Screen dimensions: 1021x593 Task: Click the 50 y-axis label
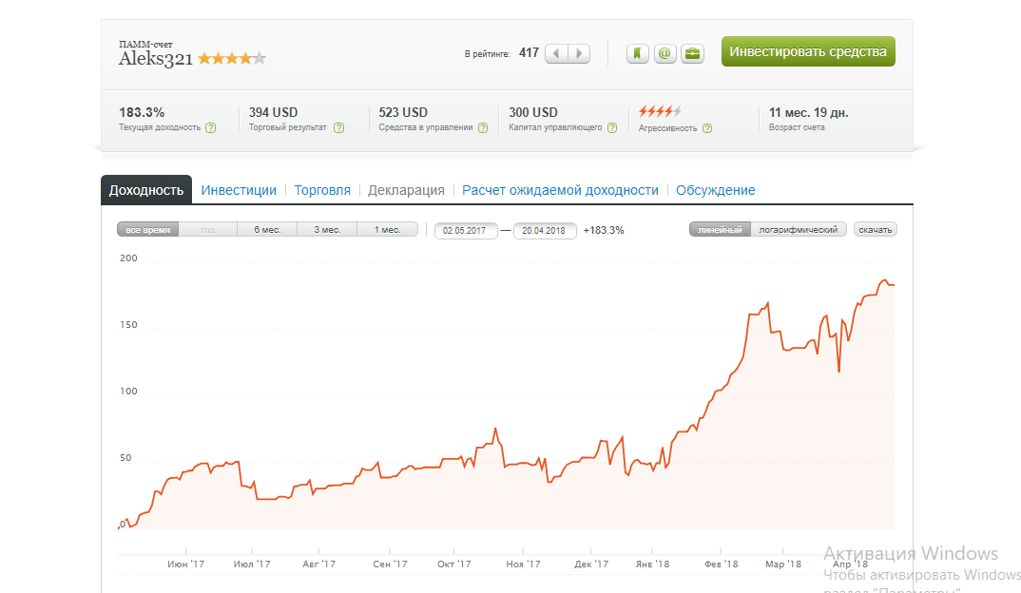(x=125, y=458)
